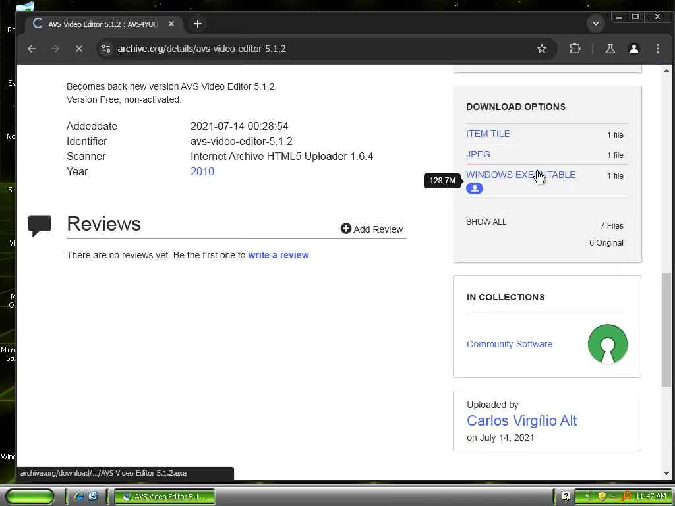Follow the 'write a review' link
Image resolution: width=675 pixels, height=506 pixels.
[279, 255]
